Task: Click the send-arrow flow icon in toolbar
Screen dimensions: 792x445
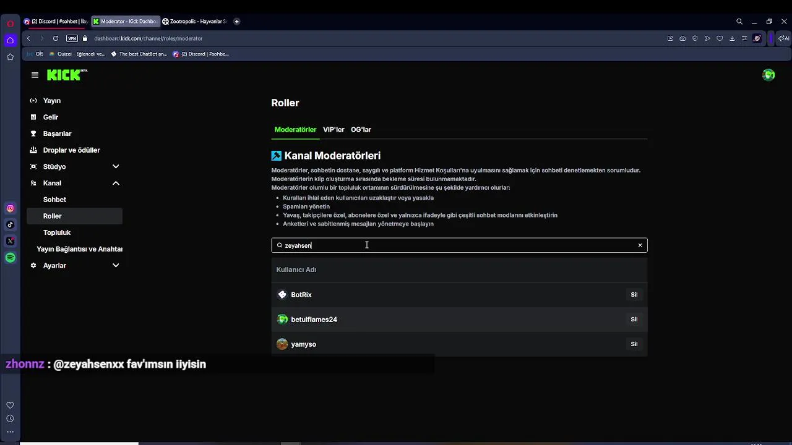Action: point(707,38)
